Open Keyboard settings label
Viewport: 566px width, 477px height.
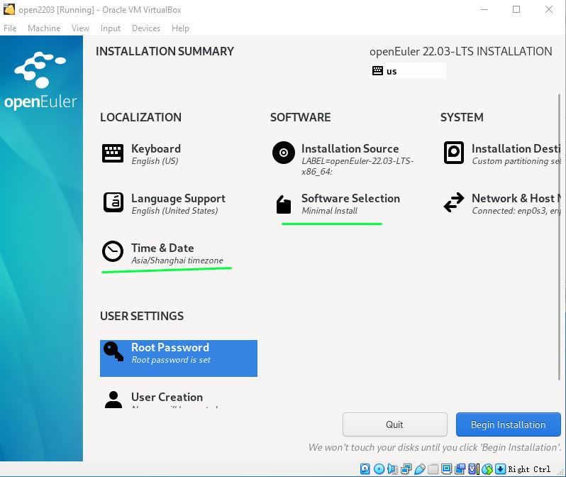(156, 148)
